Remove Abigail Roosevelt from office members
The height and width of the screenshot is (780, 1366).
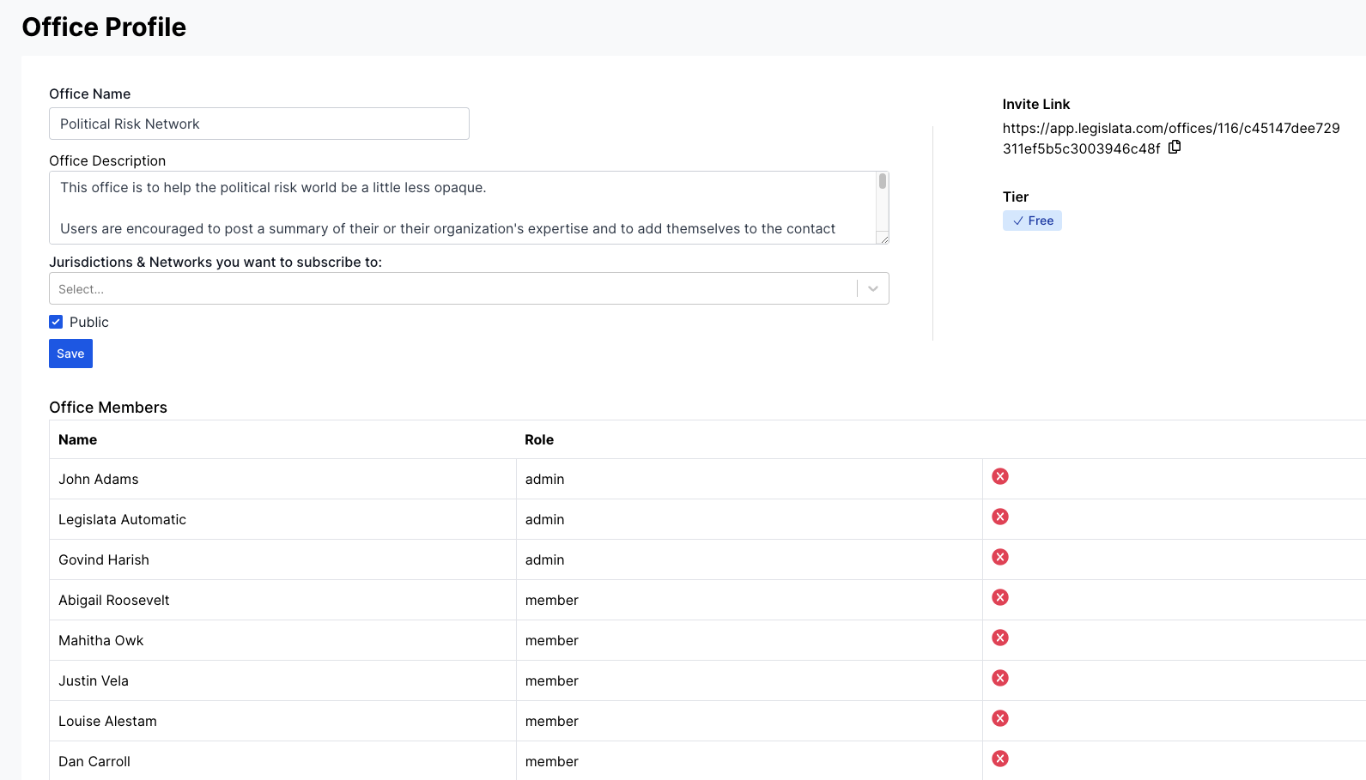point(1000,597)
